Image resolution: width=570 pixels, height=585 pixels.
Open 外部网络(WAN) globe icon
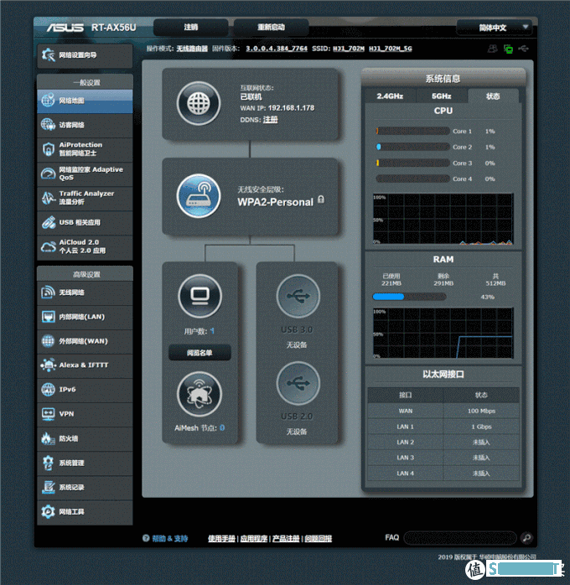click(48, 341)
